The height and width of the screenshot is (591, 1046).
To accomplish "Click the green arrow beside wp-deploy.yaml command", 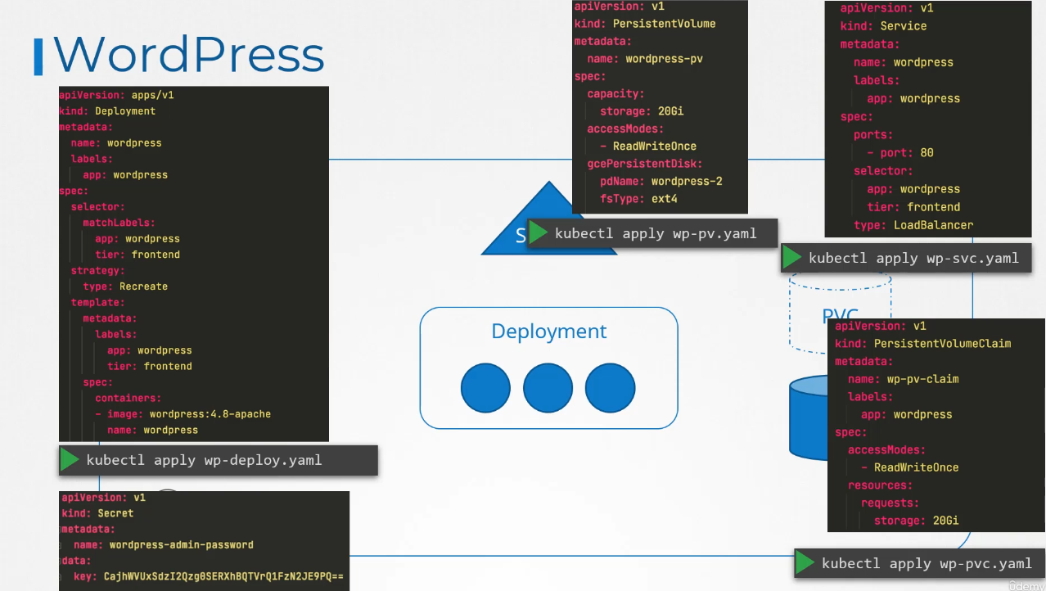I will coord(70,460).
